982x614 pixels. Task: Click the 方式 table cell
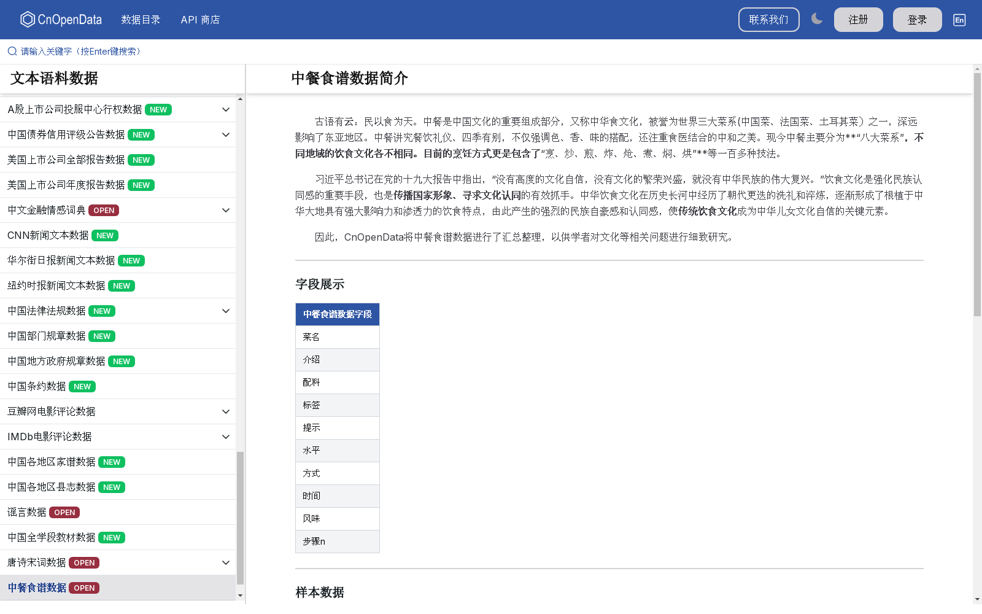[338, 473]
